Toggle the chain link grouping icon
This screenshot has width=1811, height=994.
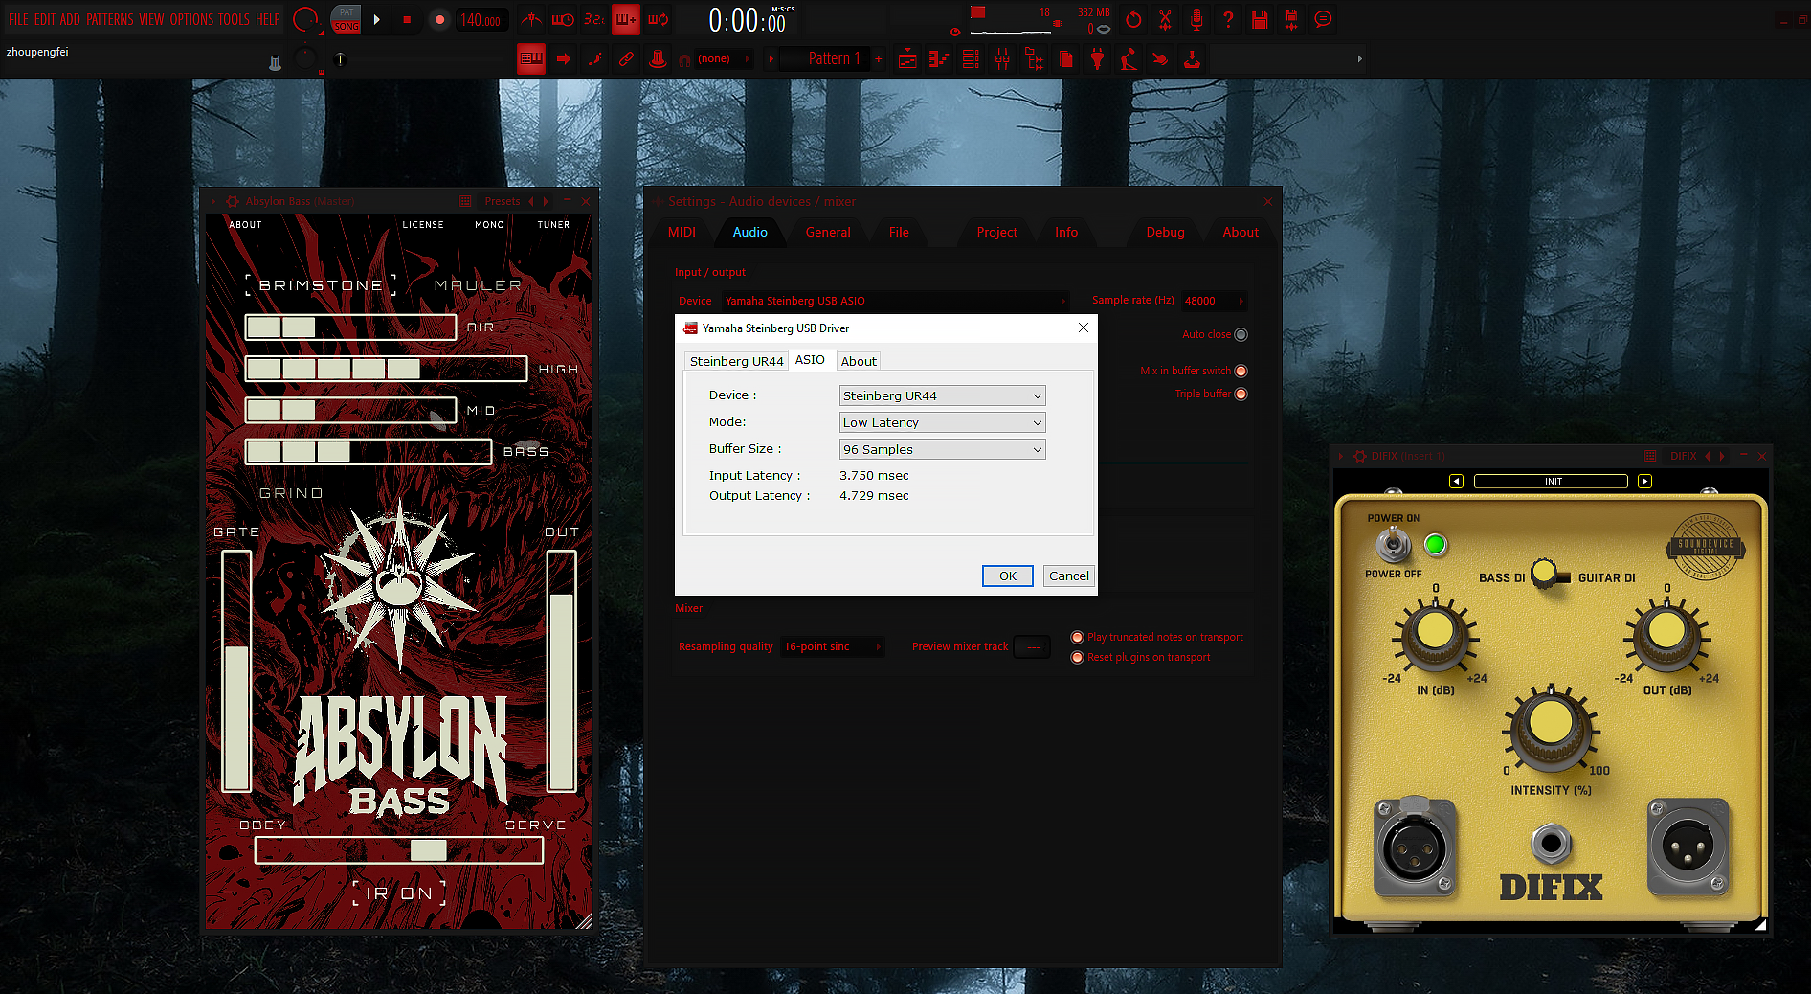click(x=626, y=59)
